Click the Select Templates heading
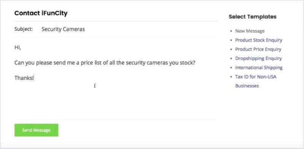304x149 pixels. (252, 17)
